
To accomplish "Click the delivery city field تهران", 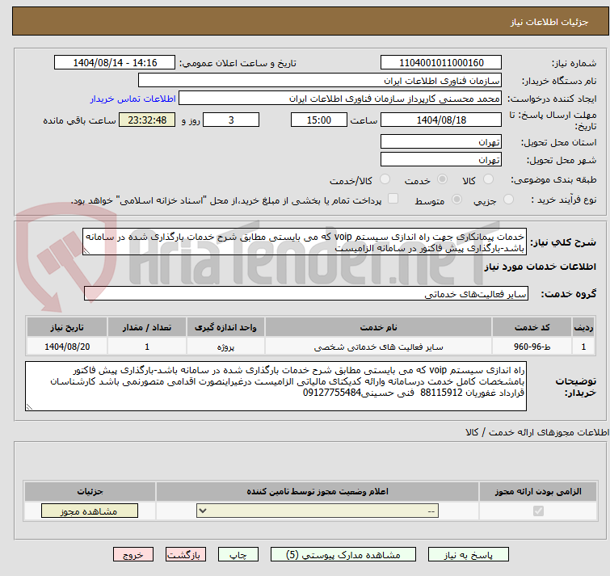I will point(441,159).
